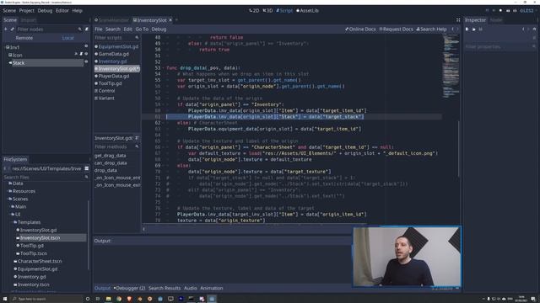The width and height of the screenshot is (540, 303).
Task: Expand the Data folder
Action: [18, 183]
